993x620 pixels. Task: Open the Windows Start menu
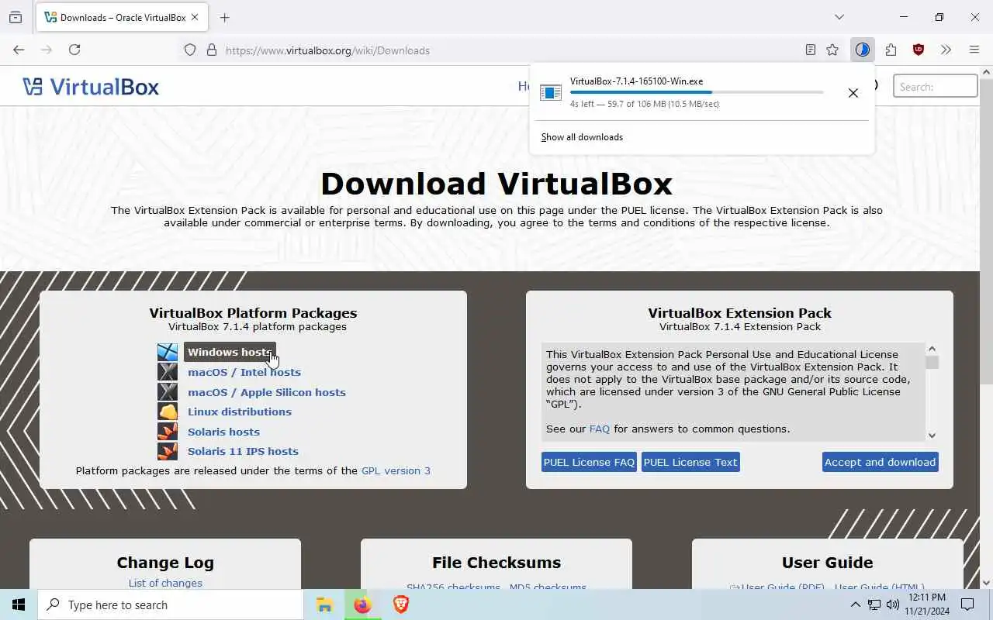pyautogui.click(x=19, y=604)
